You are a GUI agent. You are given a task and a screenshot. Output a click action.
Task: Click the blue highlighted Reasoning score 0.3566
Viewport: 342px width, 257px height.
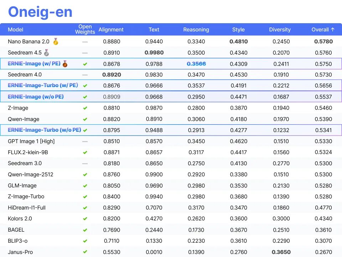click(x=196, y=64)
